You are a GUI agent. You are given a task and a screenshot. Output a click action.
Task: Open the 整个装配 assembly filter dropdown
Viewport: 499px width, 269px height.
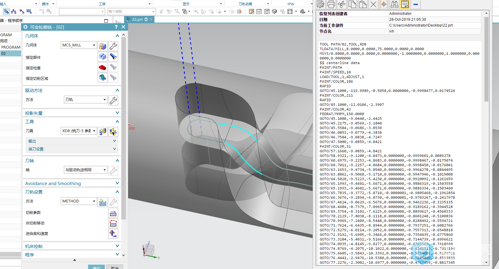131,11
